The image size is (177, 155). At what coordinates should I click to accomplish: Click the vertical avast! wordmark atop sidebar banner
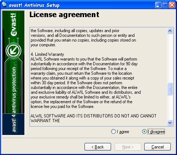tap(13, 25)
